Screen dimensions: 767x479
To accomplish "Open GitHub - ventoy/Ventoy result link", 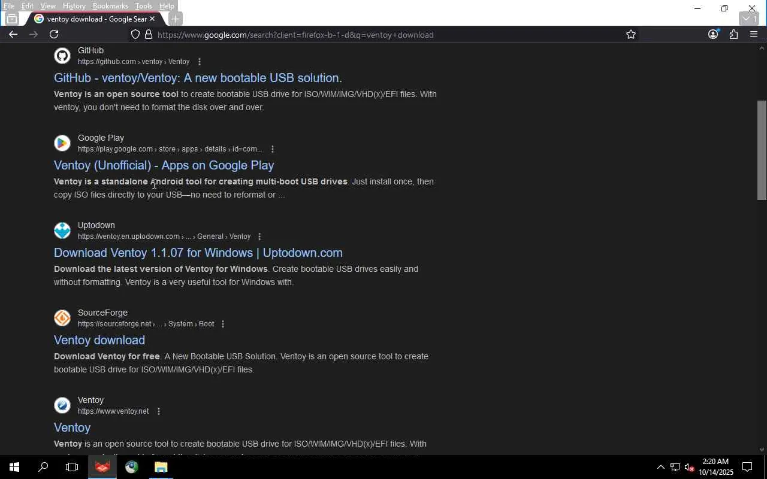I will point(198,78).
